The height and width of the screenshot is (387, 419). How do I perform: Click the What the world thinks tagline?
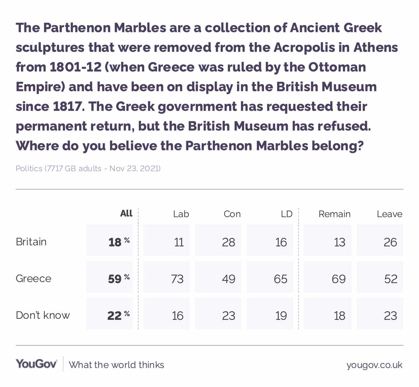click(x=117, y=365)
